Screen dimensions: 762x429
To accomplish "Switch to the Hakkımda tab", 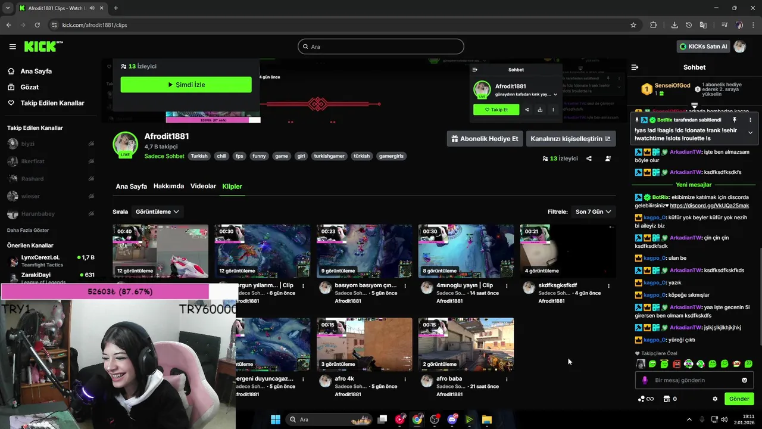I will pos(168,186).
